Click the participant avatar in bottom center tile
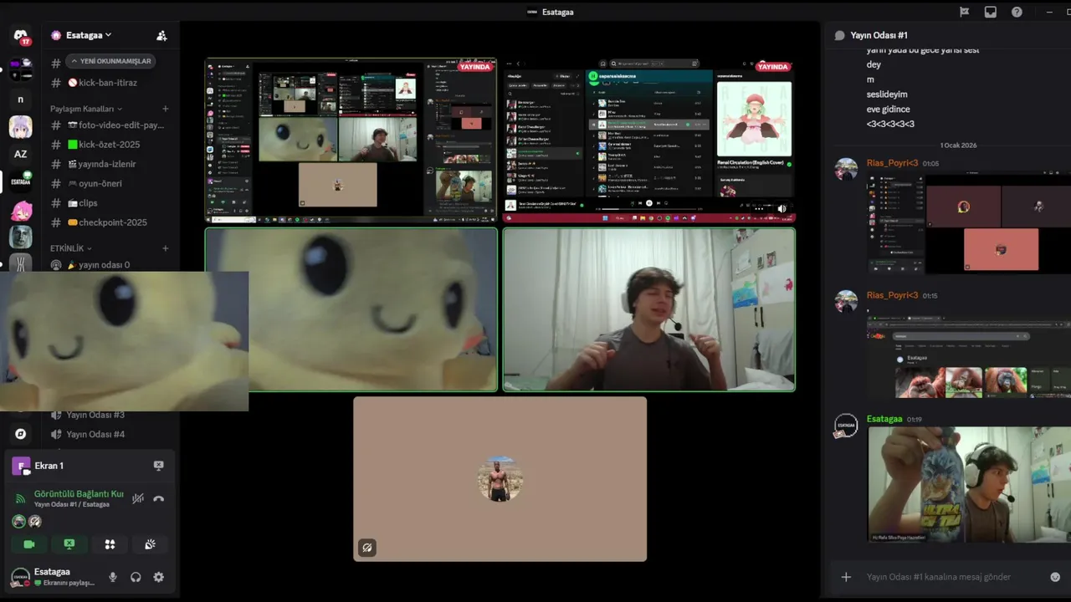 500,479
